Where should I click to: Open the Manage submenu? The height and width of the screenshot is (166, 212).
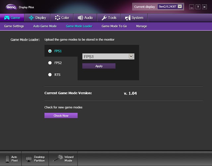click(x=141, y=26)
